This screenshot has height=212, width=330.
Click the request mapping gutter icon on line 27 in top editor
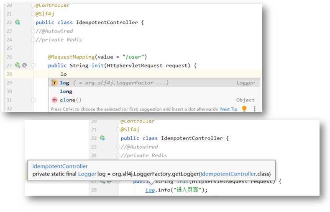(x=18, y=65)
